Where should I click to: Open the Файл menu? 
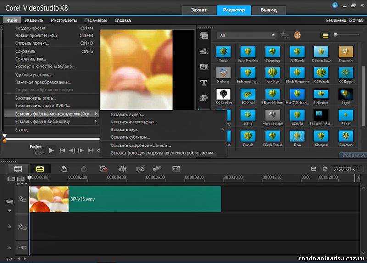point(12,20)
